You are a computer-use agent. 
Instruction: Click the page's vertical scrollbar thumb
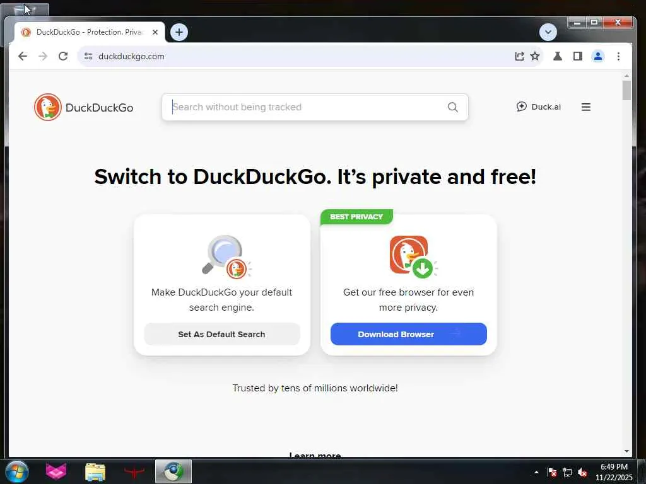click(626, 91)
